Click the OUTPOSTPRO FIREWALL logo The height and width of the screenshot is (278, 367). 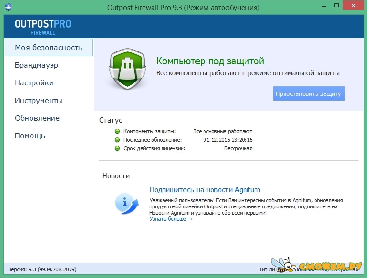coord(43,27)
